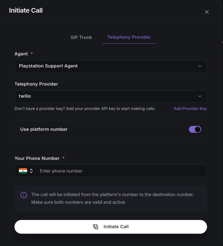The image size is (223, 246).
Task: Click the Initiate Call button
Action: (x=111, y=227)
